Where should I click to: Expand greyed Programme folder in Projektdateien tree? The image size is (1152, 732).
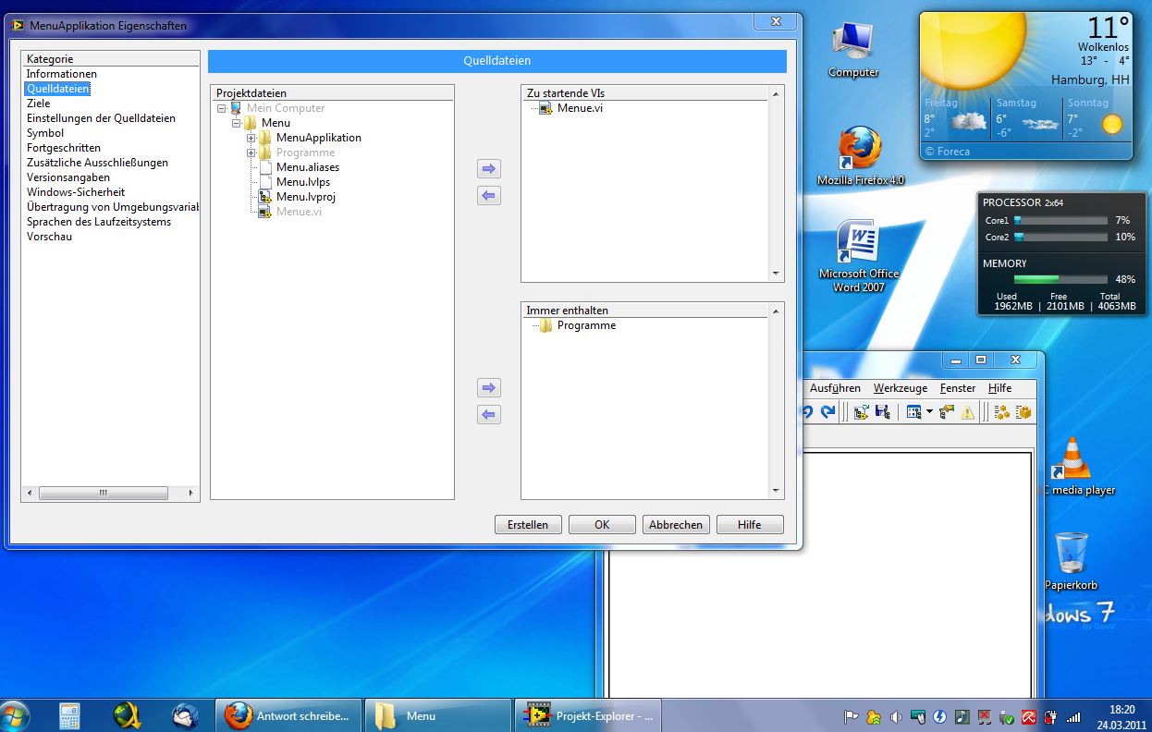tap(251, 152)
